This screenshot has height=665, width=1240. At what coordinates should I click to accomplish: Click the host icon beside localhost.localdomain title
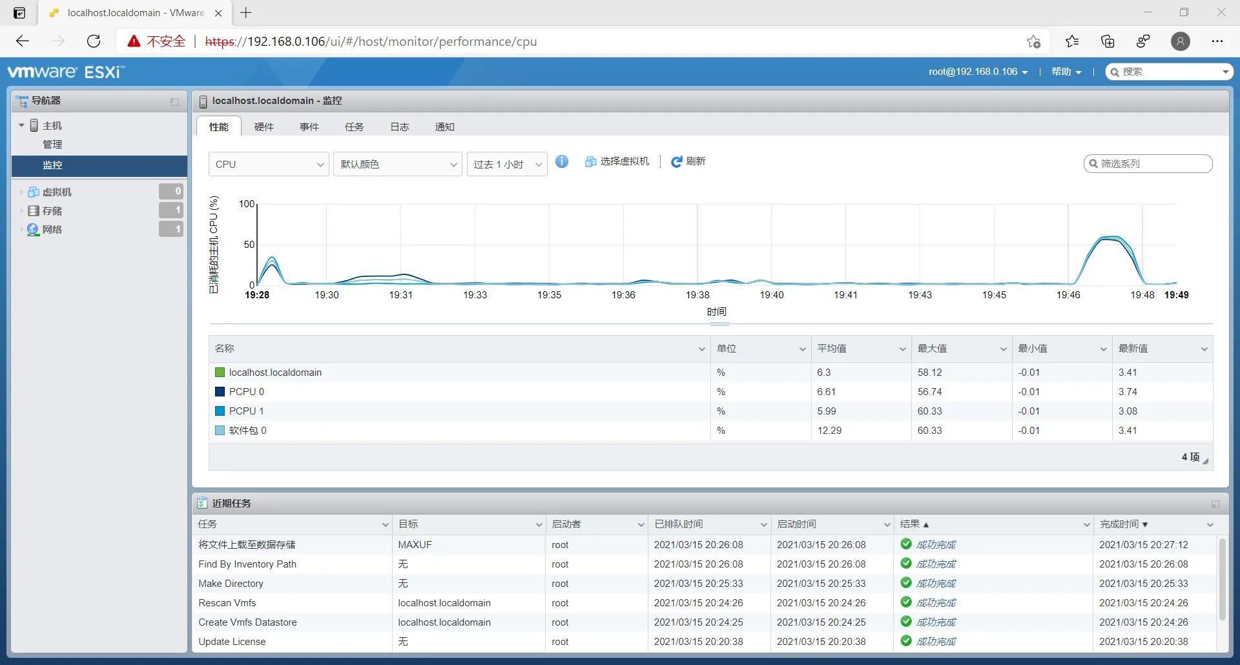203,101
